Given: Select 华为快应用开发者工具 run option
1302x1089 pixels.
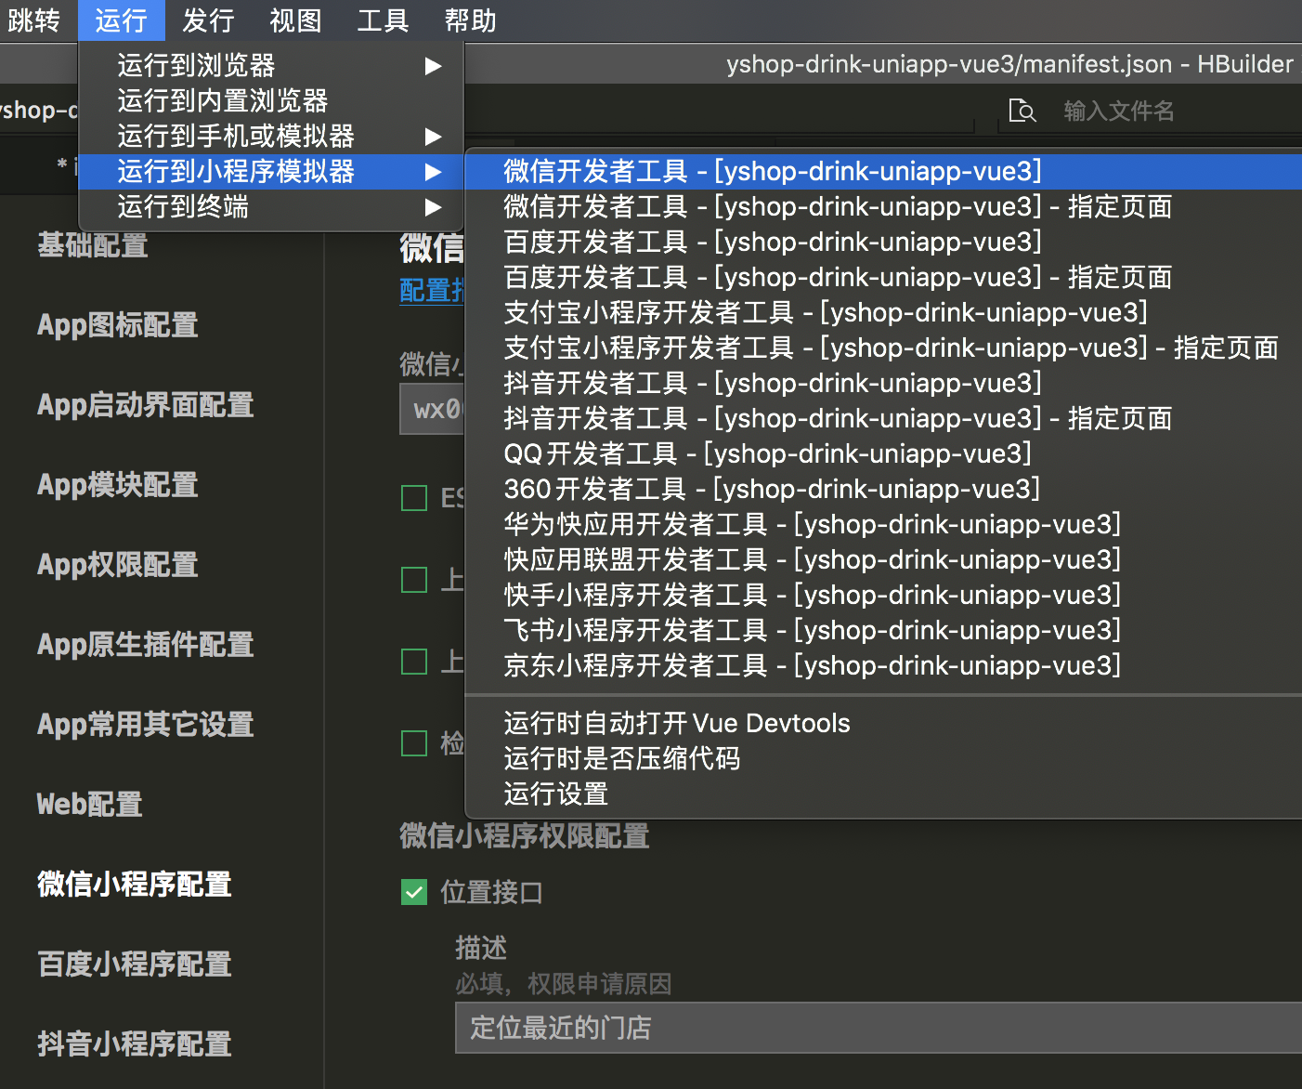Looking at the screenshot, I should 883,525.
